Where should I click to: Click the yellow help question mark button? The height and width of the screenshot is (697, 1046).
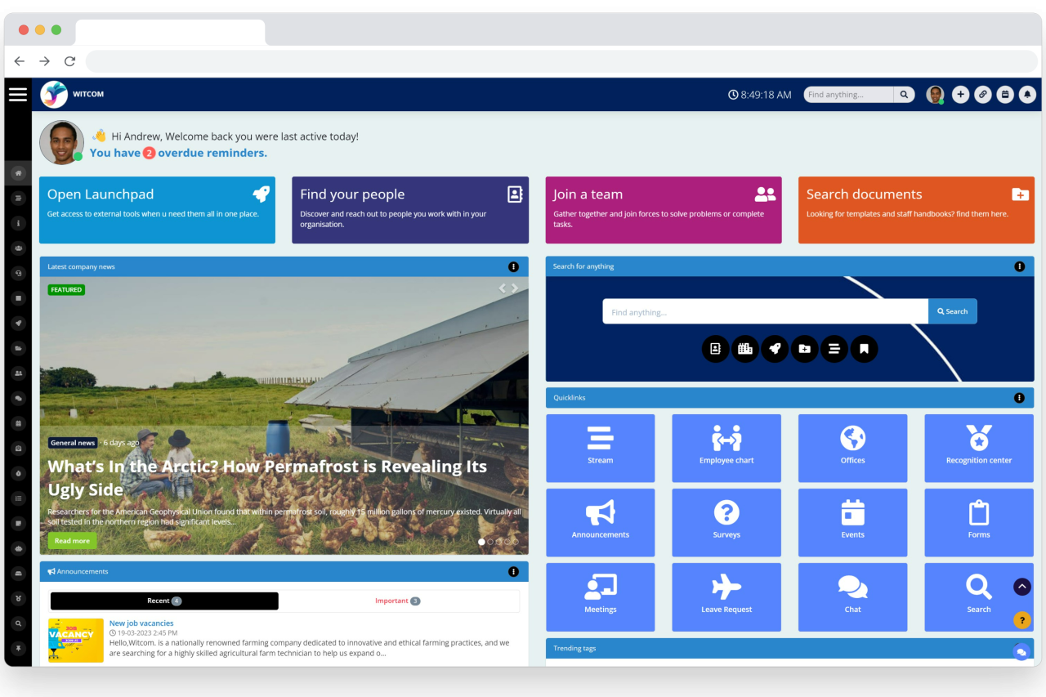(1021, 620)
